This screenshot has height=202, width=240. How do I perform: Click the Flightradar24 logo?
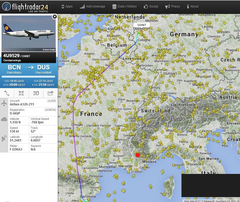pyautogui.click(x=25, y=7)
